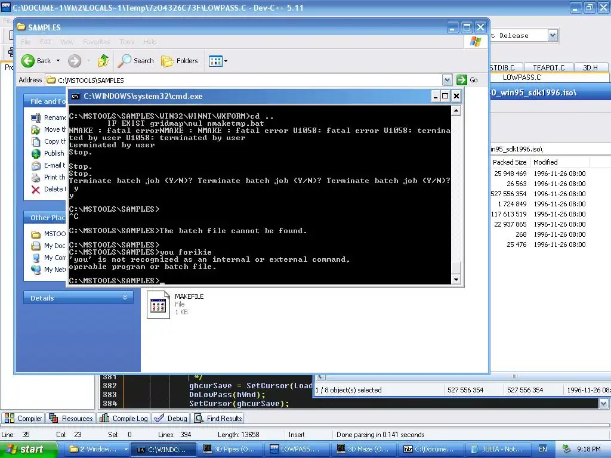Screen dimensions: 611x458
Task: Expand the Address bar dropdown
Action: pyautogui.click(x=447, y=80)
